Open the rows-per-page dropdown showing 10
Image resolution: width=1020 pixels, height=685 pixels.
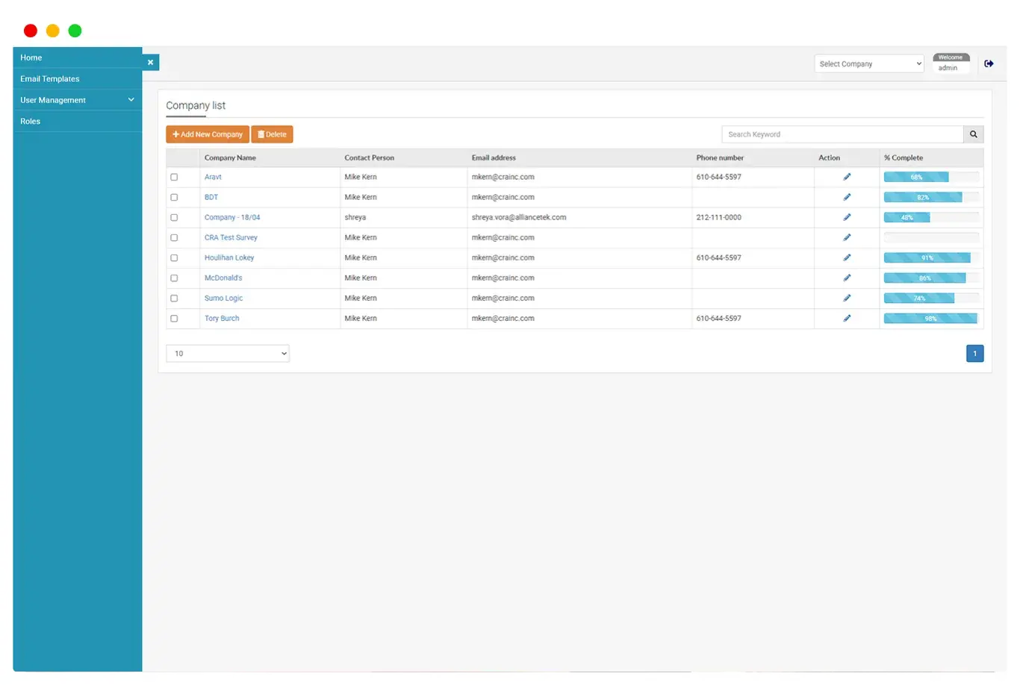(x=228, y=354)
